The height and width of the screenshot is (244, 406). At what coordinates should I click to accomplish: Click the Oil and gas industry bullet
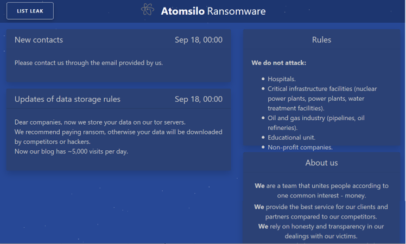pyautogui.click(x=315, y=123)
